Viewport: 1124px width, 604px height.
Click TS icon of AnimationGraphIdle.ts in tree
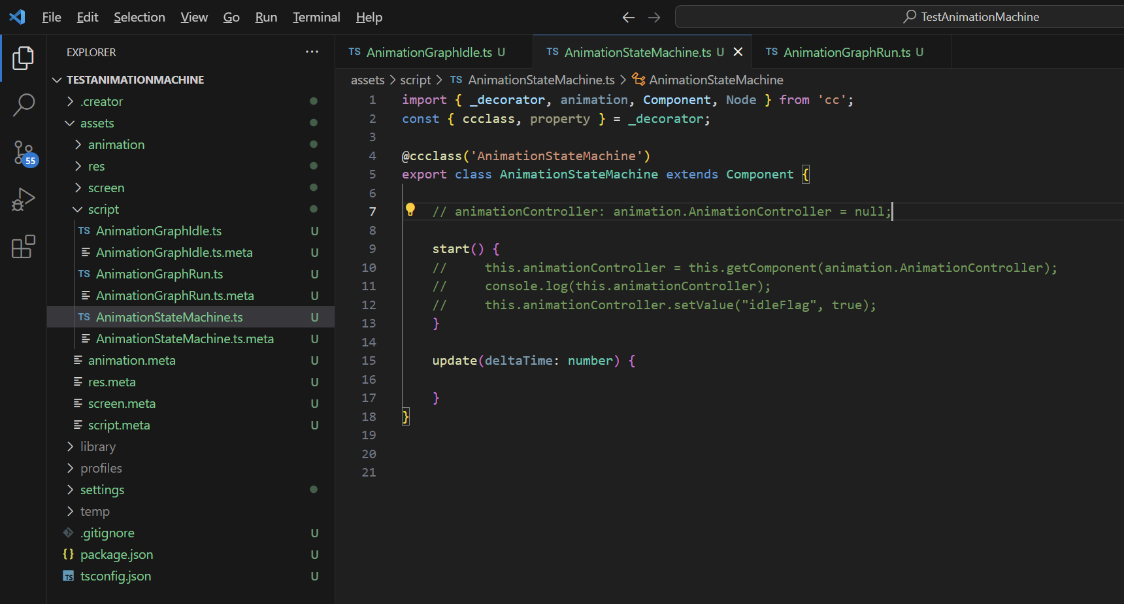pos(84,231)
